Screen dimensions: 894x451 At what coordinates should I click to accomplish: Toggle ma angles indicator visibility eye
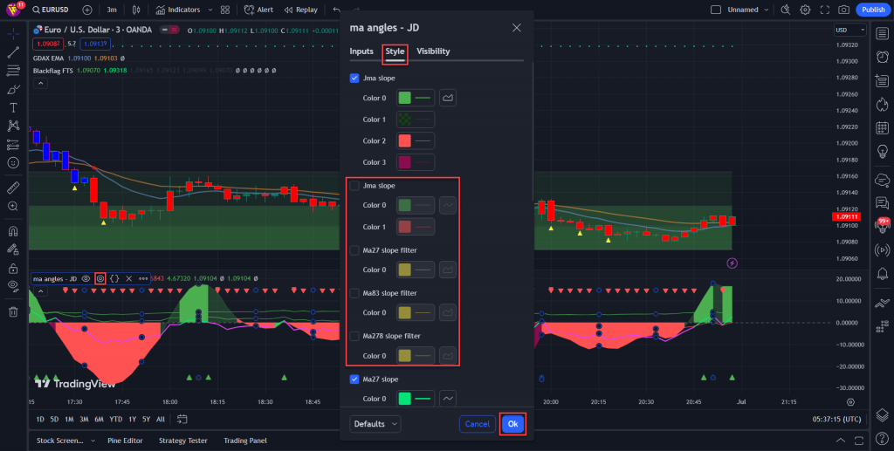click(86, 278)
